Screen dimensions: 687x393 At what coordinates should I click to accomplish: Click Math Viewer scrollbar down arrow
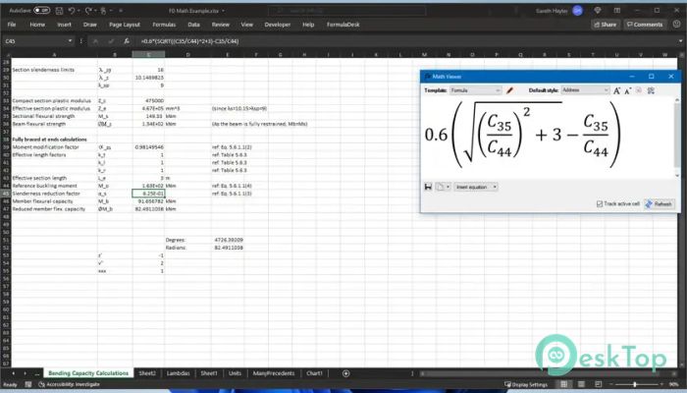tap(677, 176)
